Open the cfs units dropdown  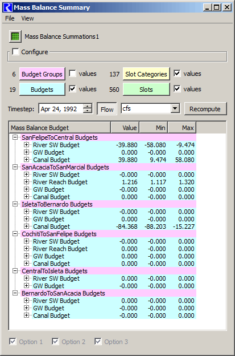point(175,108)
